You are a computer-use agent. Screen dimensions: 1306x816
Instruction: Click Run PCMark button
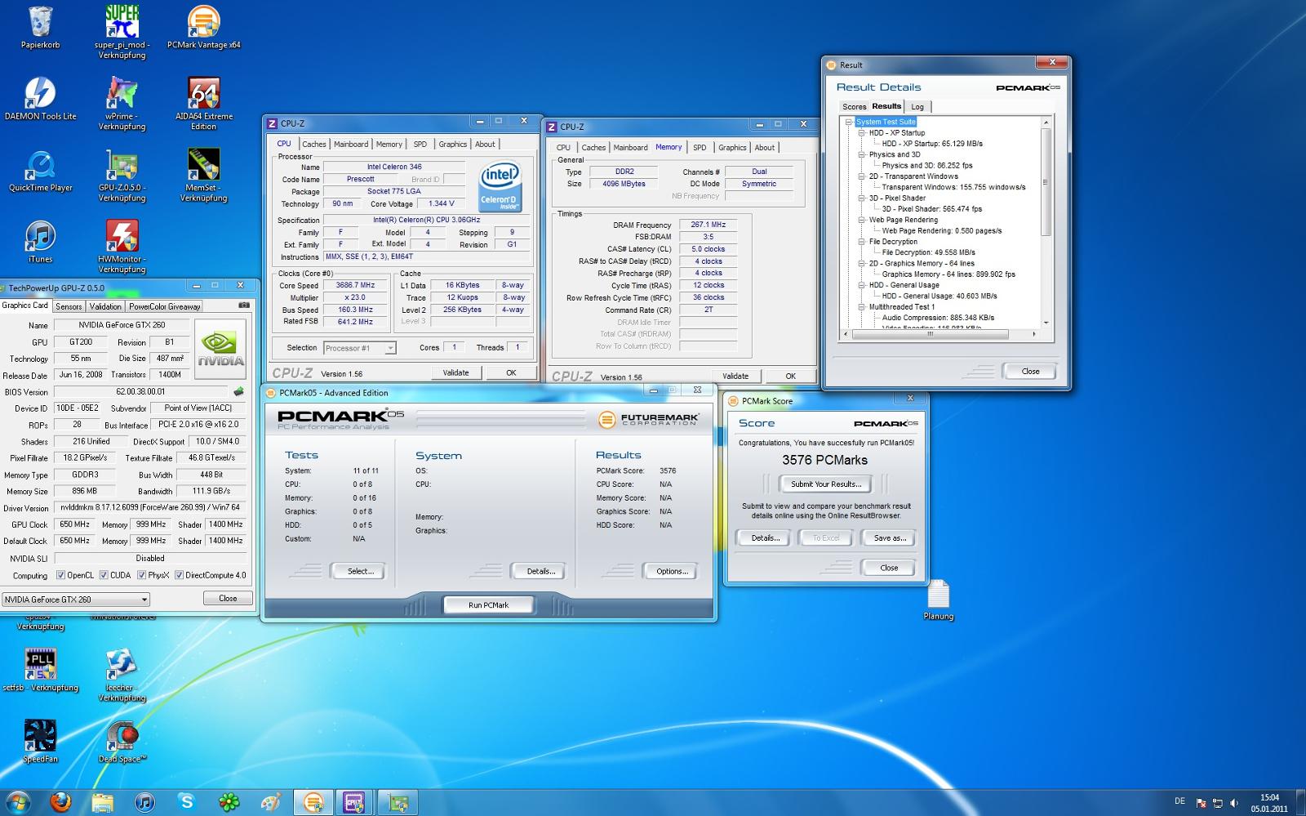[x=488, y=605]
